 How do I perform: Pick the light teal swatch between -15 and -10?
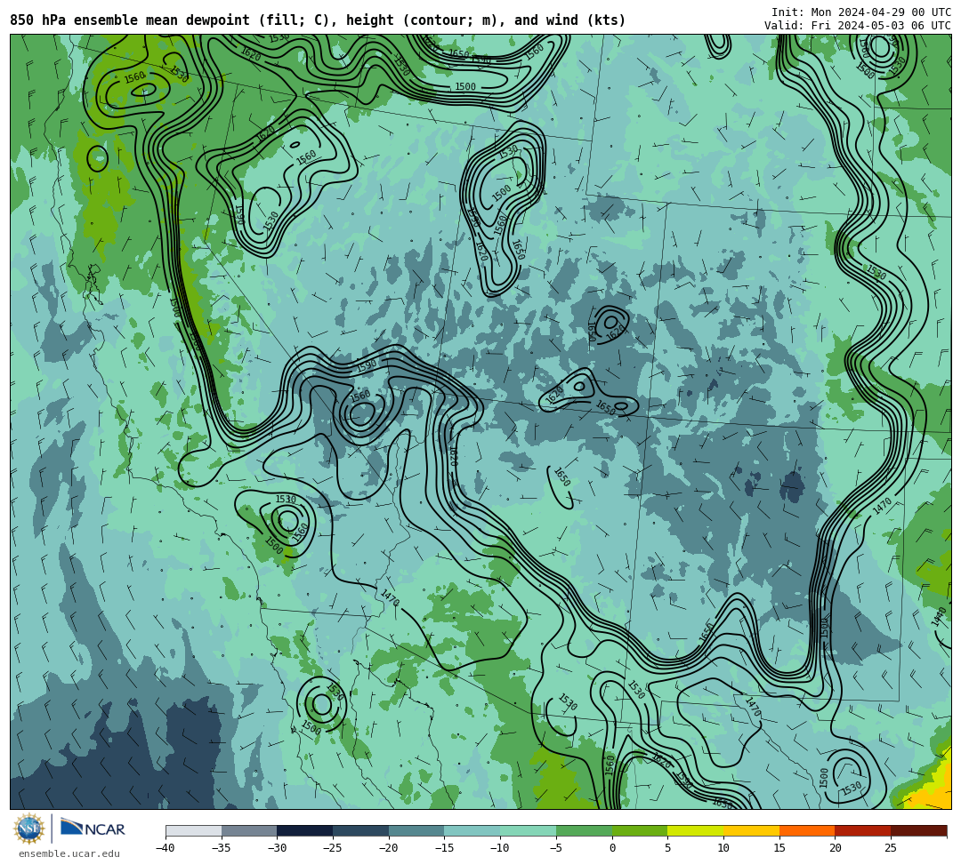[x=472, y=830]
